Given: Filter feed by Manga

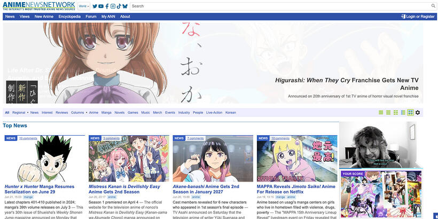Looking at the screenshot, I should coord(106,113).
